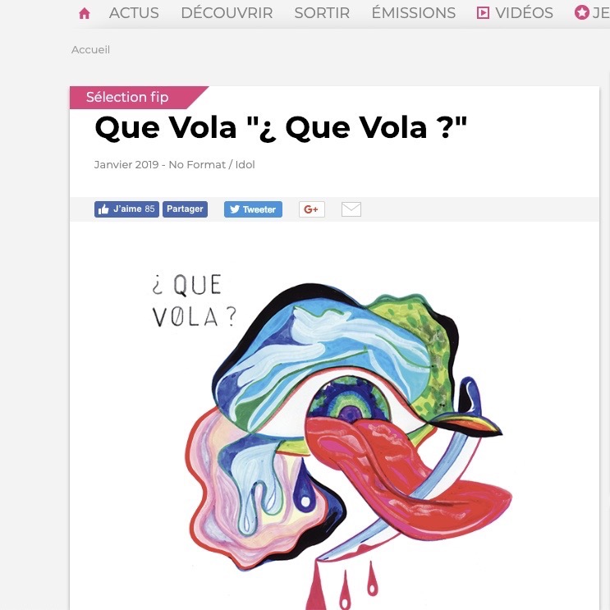This screenshot has height=610, width=610.
Task: Click the Janvier 2019 No Format subtitle
Action: tap(174, 164)
